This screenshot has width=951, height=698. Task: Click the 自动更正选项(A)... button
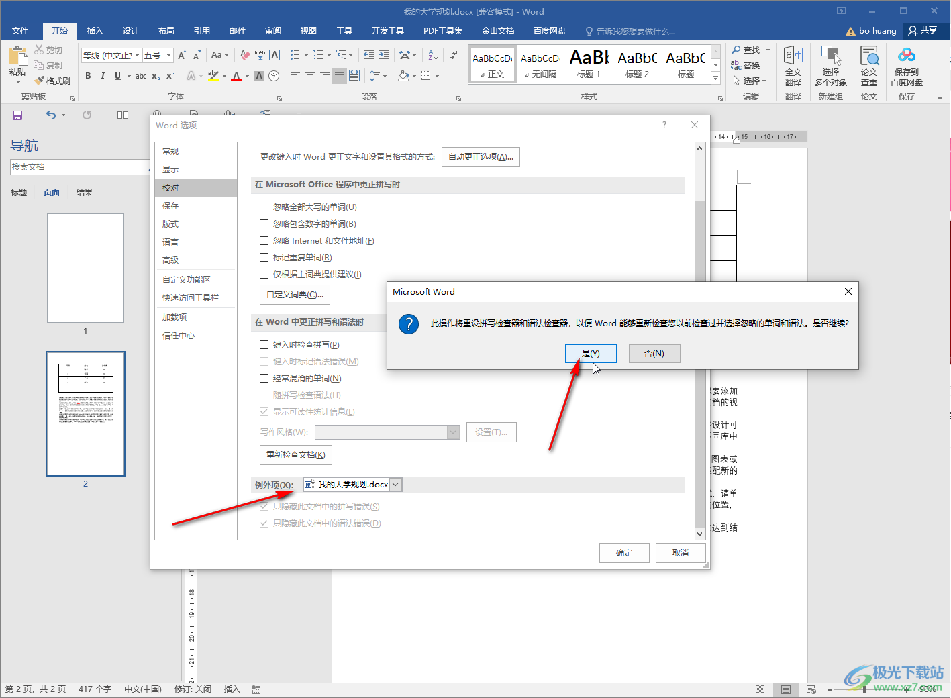(481, 157)
